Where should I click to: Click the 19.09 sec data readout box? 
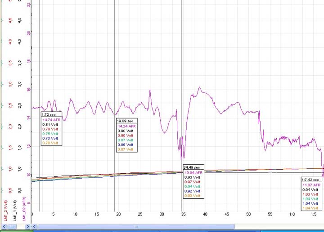pos(126,135)
